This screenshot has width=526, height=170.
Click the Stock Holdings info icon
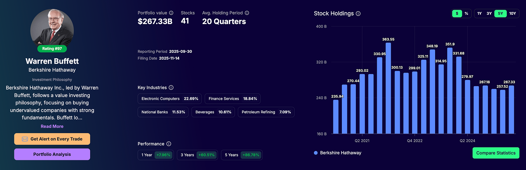358,14
